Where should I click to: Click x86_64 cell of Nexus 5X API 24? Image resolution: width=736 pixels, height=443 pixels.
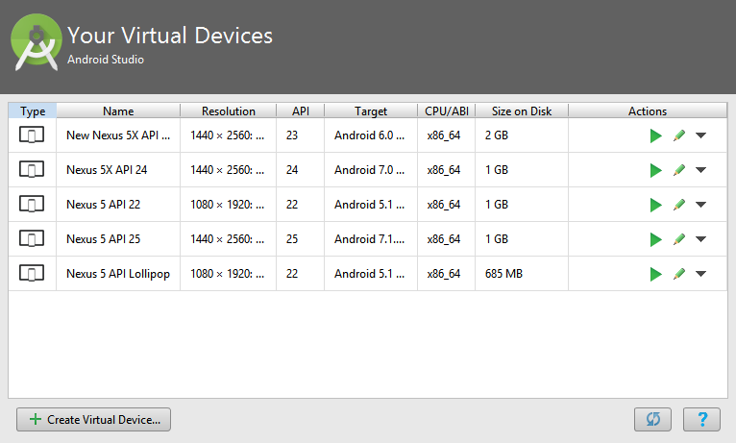[447, 170]
